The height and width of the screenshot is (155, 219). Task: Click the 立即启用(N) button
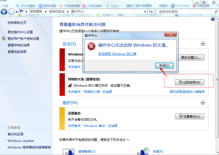coord(190,82)
